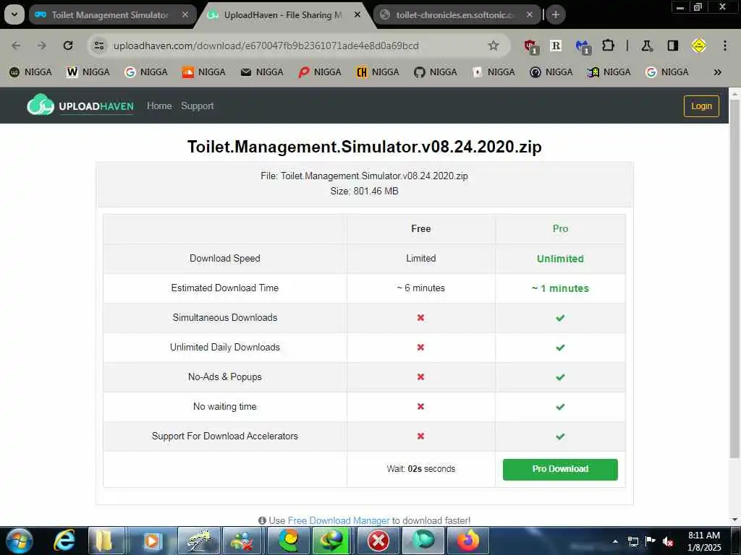Open Internet Download Manager on taskbar

click(331, 541)
